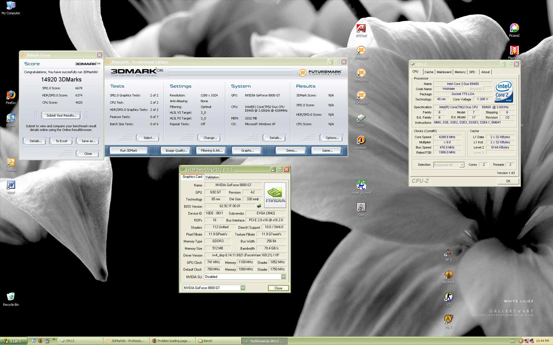Launch BioShock desktop shortcut
The image size is (553, 345).
pos(449,277)
